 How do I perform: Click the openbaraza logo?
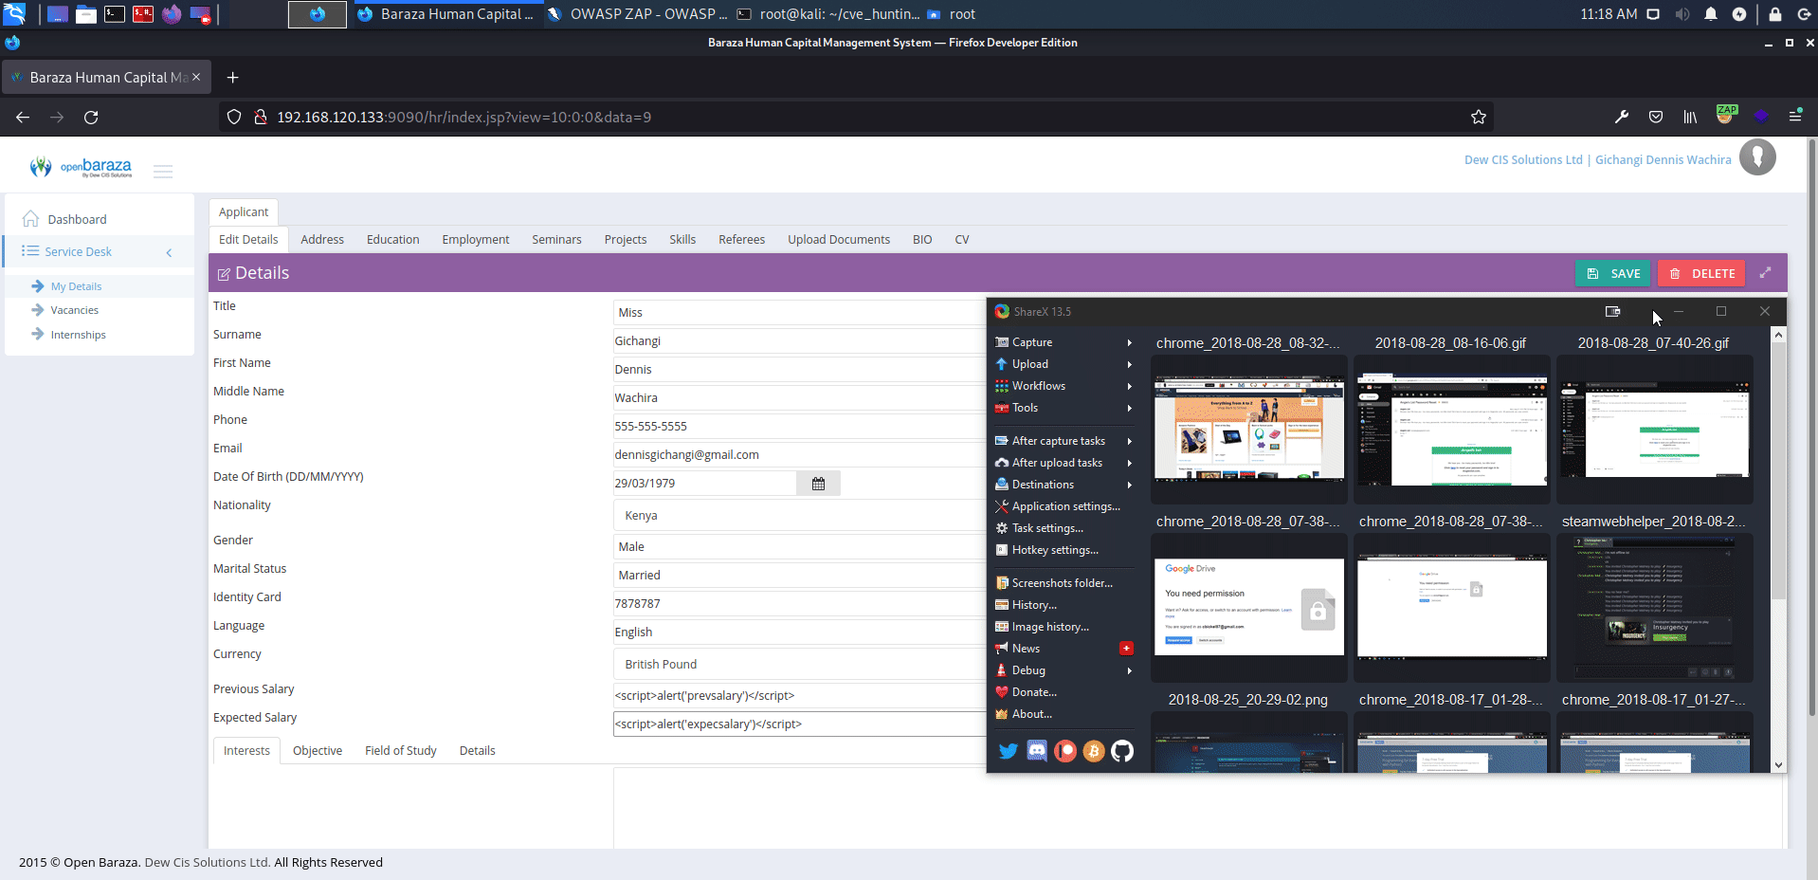81,168
